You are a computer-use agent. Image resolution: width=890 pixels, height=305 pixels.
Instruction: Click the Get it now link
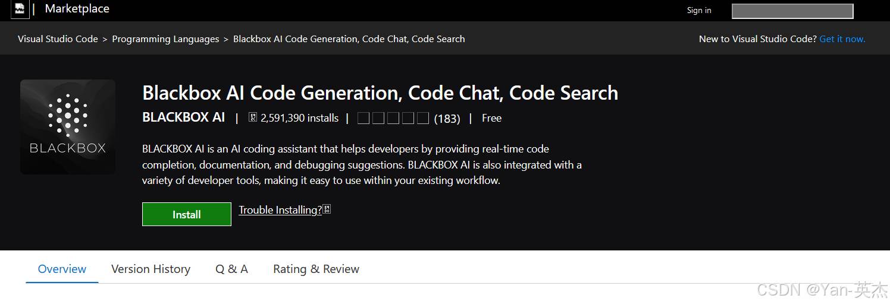click(x=842, y=39)
